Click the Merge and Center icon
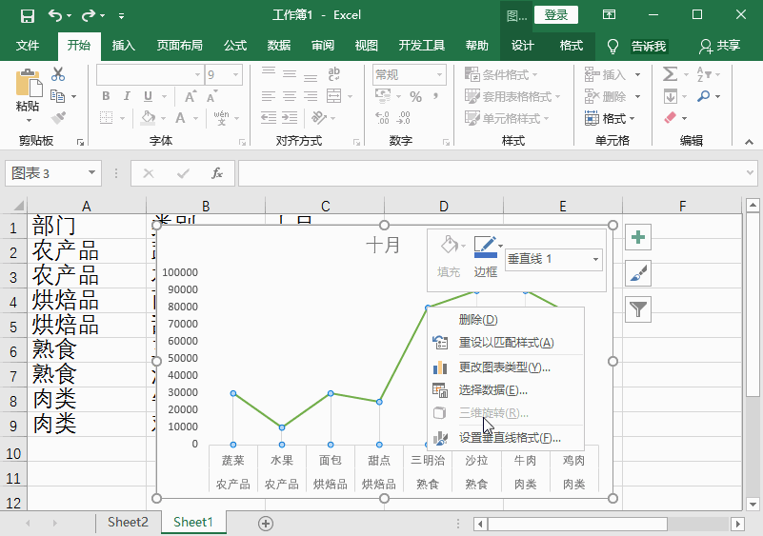This screenshot has width=763, height=536. tap(333, 96)
